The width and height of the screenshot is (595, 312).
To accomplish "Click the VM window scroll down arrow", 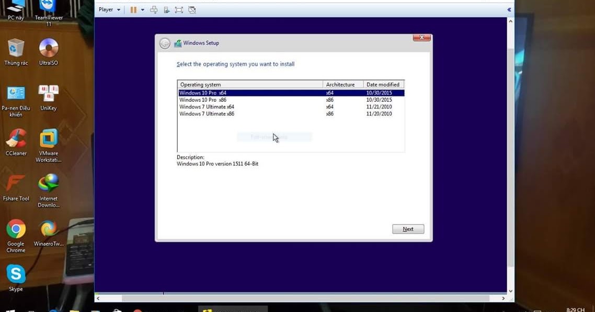I will [x=510, y=291].
